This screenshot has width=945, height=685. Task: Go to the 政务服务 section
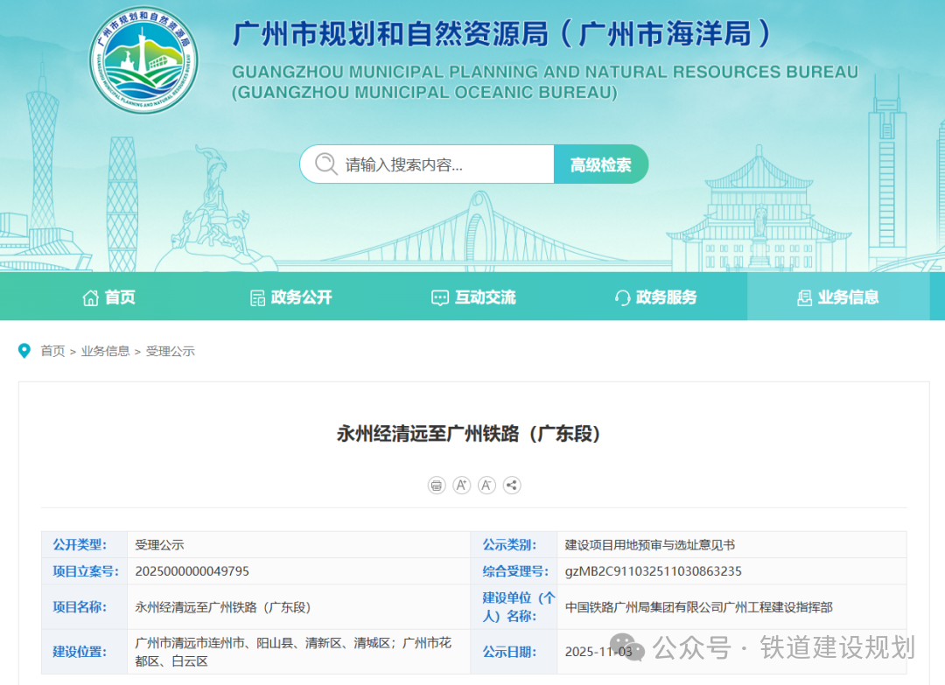pos(656,297)
